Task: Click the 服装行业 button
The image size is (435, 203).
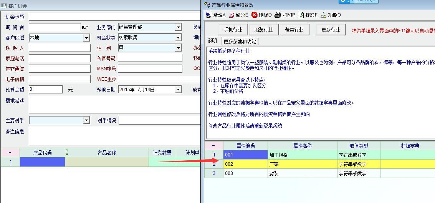Action: pyautogui.click(x=263, y=30)
